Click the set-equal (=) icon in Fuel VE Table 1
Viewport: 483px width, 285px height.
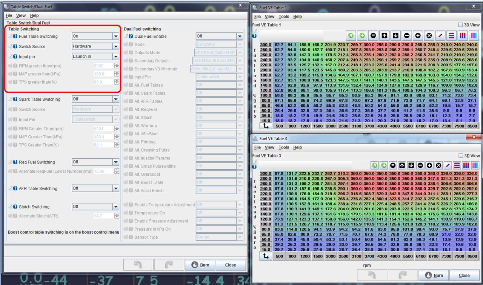pyautogui.click(x=374, y=35)
